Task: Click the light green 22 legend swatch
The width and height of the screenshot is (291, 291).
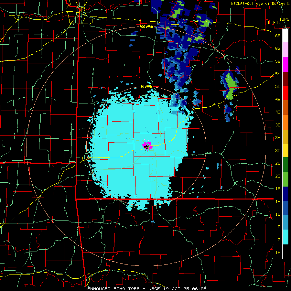Action: (286, 179)
